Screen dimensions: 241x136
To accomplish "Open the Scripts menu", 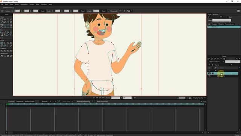I will pyautogui.click(x=32, y=5).
